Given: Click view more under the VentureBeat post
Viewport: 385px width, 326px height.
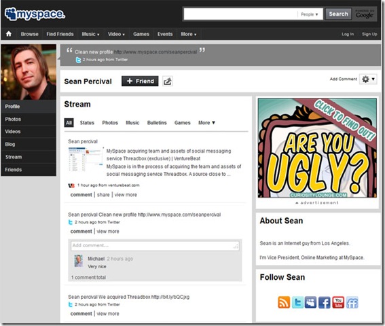Looking at the screenshot, I should click(x=126, y=195).
